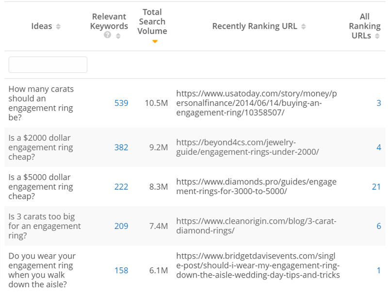This screenshot has height=295, width=390.
Task: Open 158 relevant keywords link
Action: point(121,270)
